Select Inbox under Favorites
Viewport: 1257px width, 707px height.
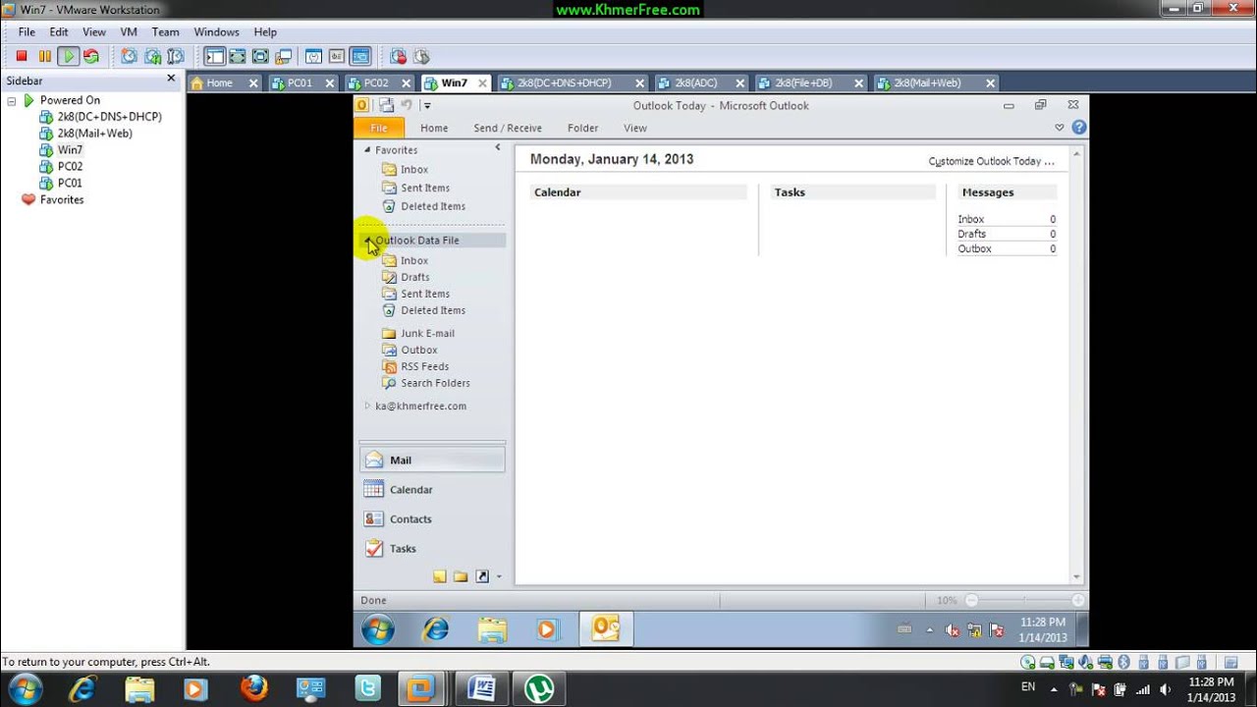coord(414,169)
